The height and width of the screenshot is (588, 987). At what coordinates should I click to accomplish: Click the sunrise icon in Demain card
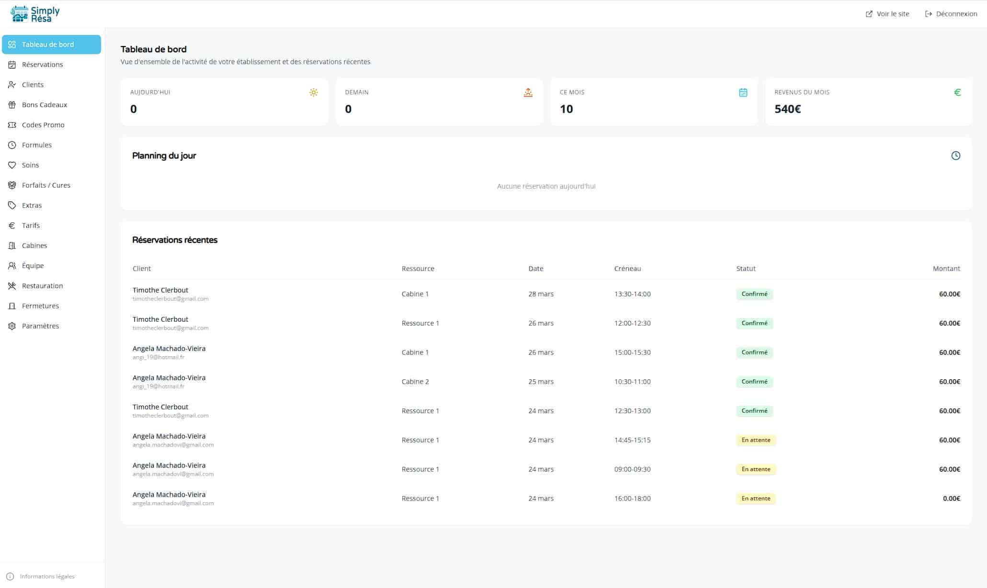(528, 92)
